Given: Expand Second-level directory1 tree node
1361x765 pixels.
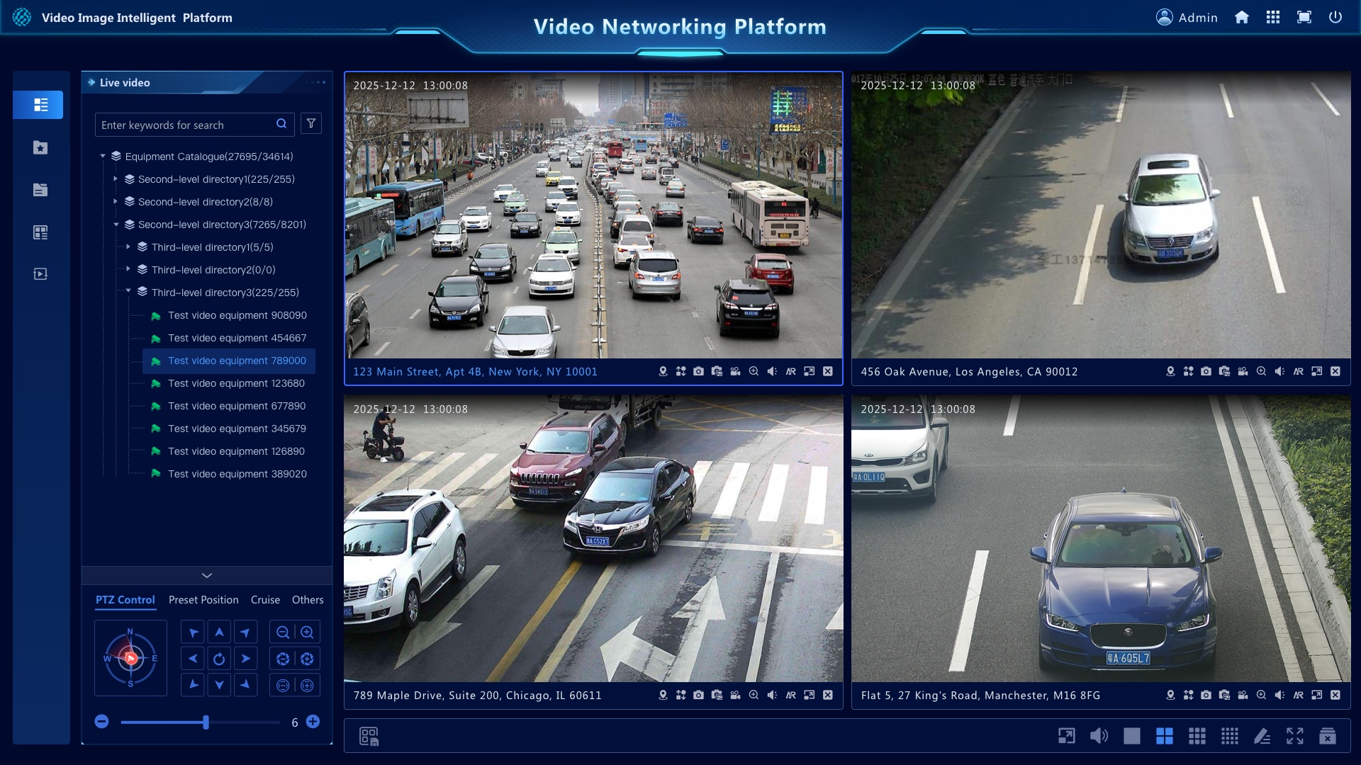Looking at the screenshot, I should pyautogui.click(x=116, y=179).
